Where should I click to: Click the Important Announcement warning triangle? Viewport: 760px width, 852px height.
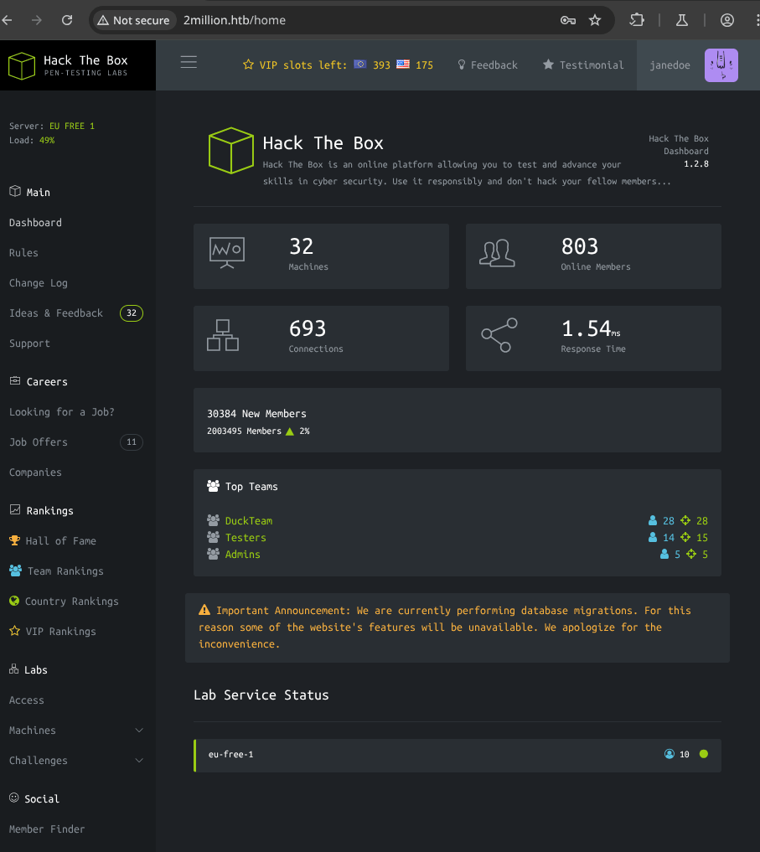tap(204, 610)
